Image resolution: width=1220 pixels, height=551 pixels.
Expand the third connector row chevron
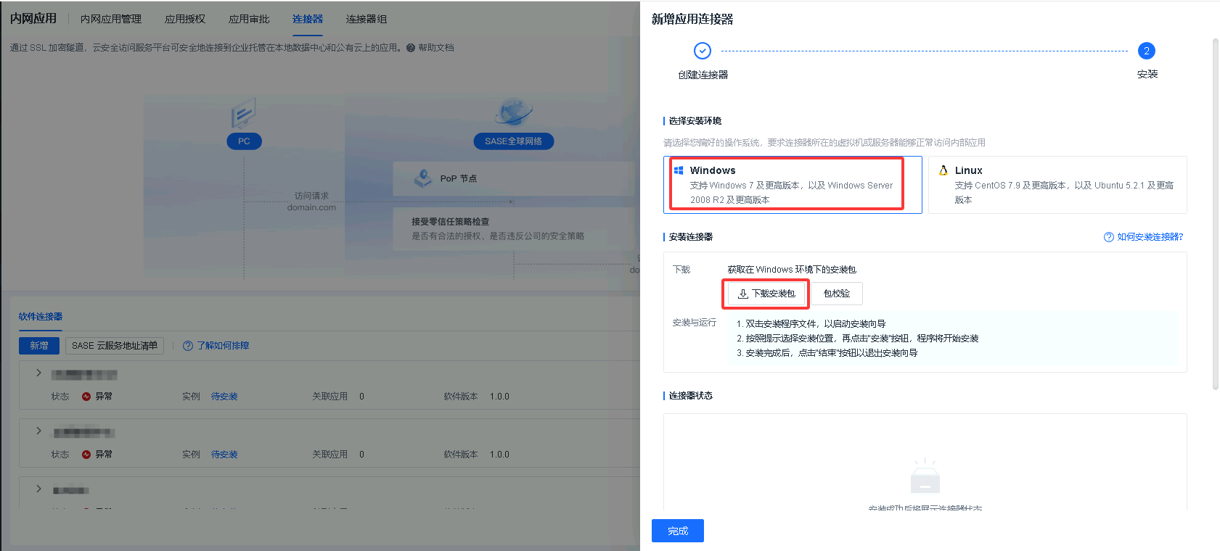pos(38,489)
